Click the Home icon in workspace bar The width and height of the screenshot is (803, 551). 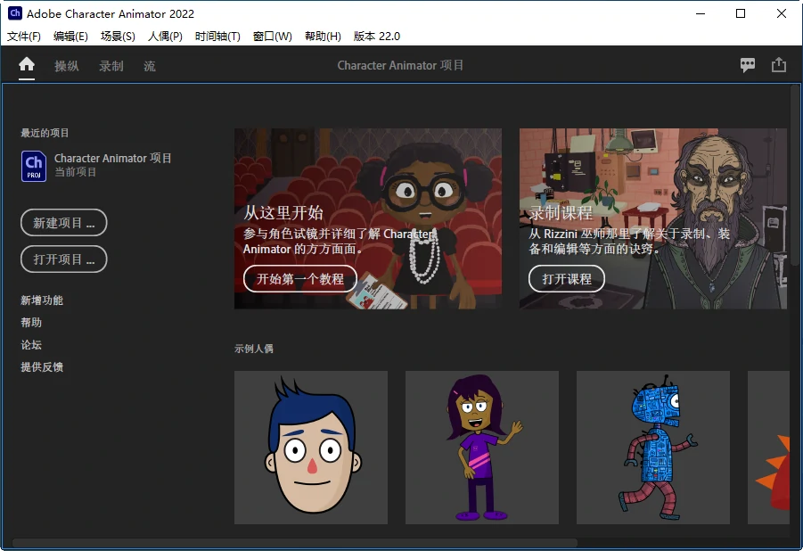pos(27,65)
